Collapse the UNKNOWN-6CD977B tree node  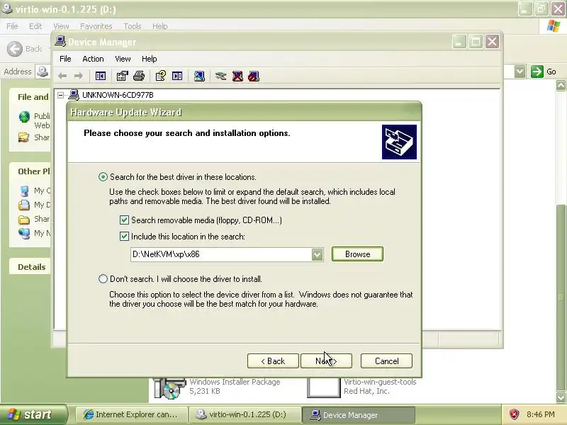[x=61, y=95]
